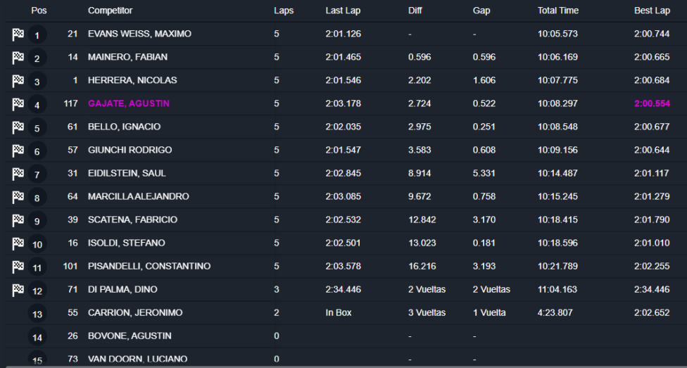Click the checkered flag for Pisandelli, Constantino
Viewport: 687px width, 368px height.
click(18, 267)
